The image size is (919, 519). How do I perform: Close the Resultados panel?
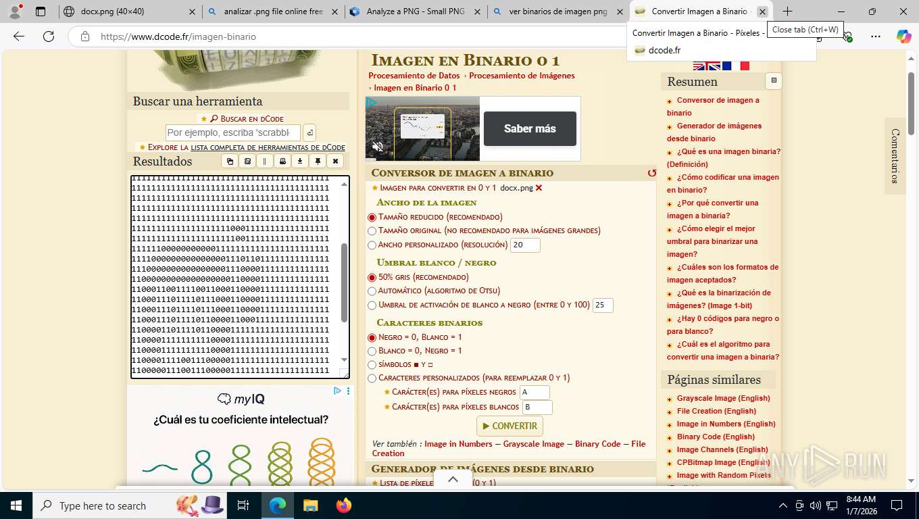335,162
